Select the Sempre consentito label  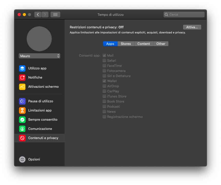click(43, 120)
